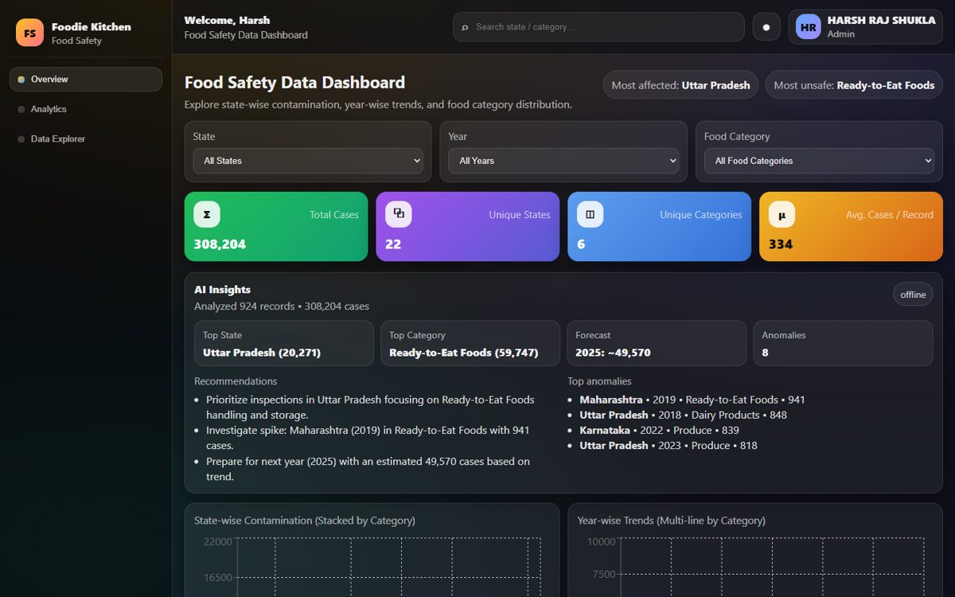This screenshot has height=597, width=955.
Task: Click the Food Safety Data Dashboard heading
Action: [x=294, y=83]
